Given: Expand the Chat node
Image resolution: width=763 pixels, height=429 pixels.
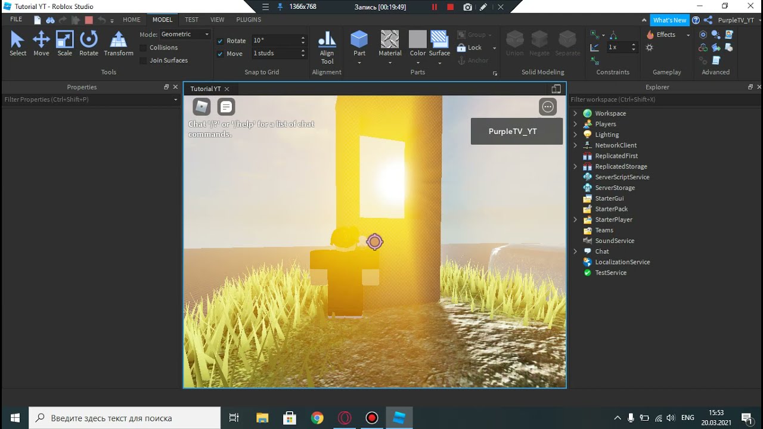Looking at the screenshot, I should pos(575,251).
